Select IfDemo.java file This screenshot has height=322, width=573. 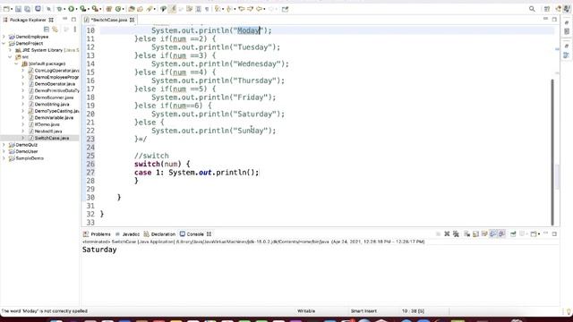44,124
